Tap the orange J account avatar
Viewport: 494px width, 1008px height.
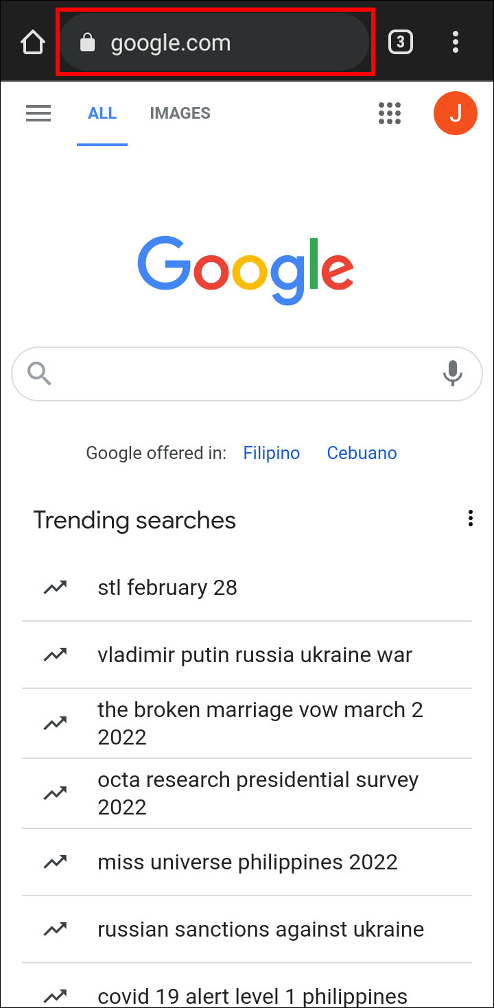pos(455,113)
